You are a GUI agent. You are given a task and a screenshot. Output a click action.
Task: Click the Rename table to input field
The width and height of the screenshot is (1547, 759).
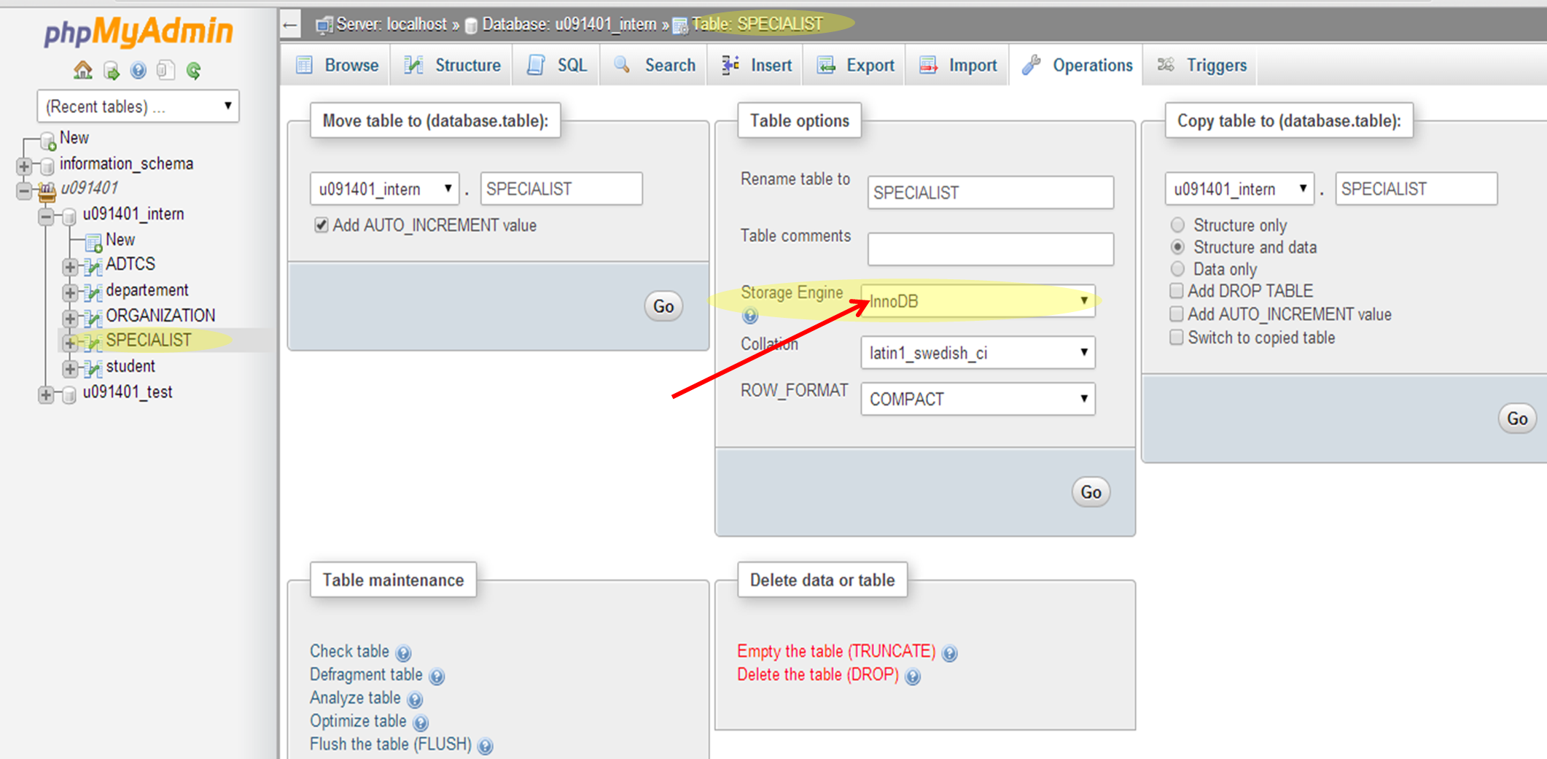click(x=990, y=192)
